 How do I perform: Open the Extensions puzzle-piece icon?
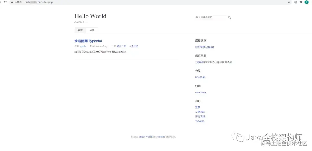click(301, 2)
